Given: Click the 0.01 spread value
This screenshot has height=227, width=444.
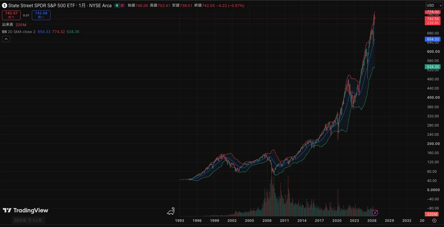Looking at the screenshot, I should pos(26,15).
